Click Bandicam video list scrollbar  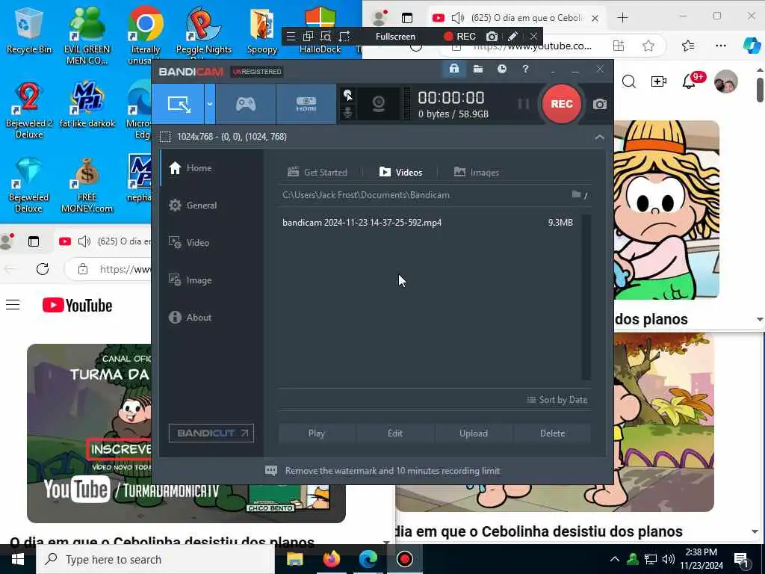coord(586,297)
